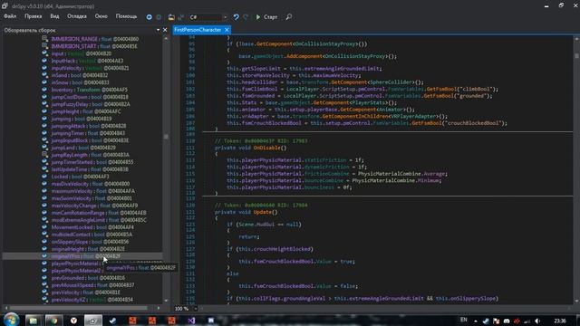Screen dimensions: 580x326
Task: Click the down arrow of tree vertical scrollbar
Action: pos(166,301)
